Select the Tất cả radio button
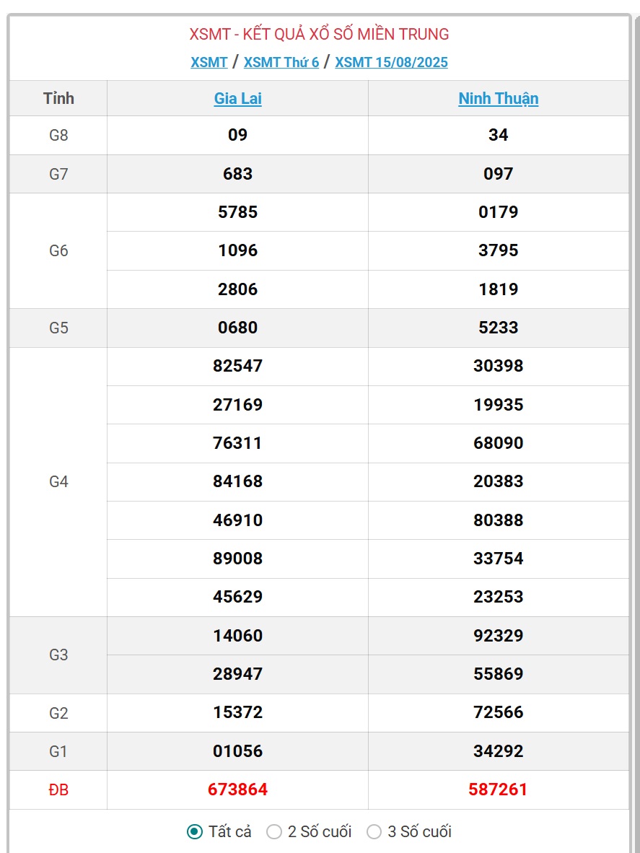 [x=195, y=832]
